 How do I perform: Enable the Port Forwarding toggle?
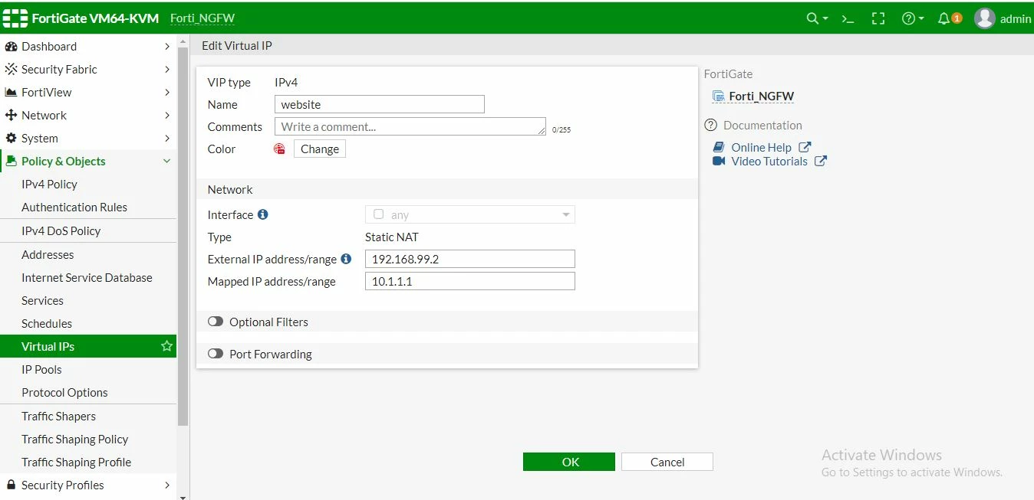coord(216,354)
